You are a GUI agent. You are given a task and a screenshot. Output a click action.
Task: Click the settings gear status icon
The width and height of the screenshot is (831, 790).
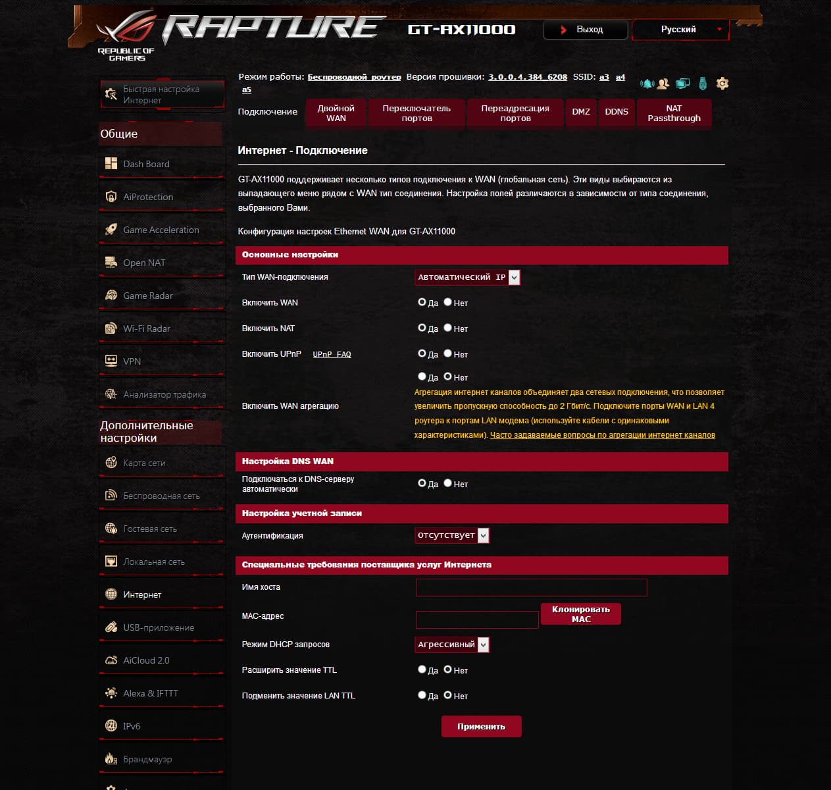pyautogui.click(x=722, y=84)
